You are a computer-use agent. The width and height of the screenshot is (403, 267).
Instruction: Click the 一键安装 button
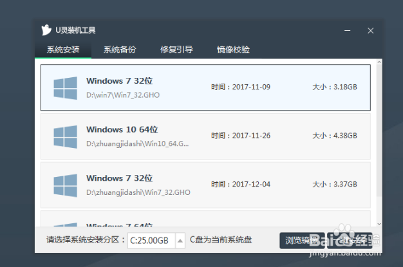coord(350,241)
